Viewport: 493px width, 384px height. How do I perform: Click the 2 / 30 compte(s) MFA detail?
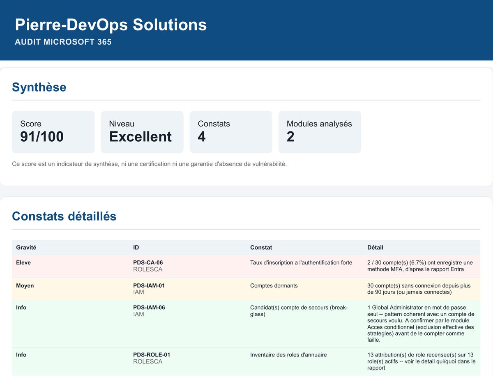(420, 266)
